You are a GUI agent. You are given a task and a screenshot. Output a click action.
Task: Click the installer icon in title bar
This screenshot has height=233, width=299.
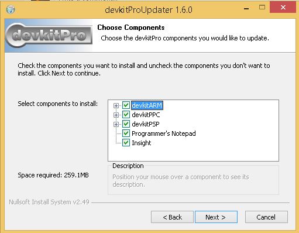pos(11,9)
